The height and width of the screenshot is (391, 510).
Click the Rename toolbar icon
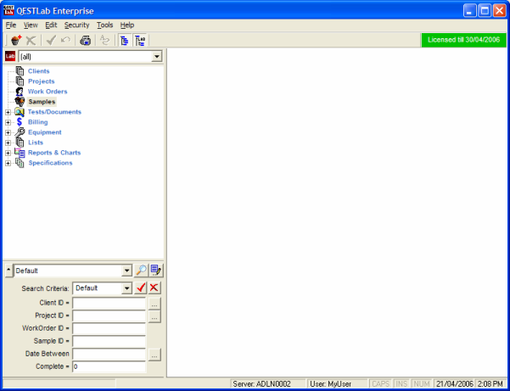(104, 41)
